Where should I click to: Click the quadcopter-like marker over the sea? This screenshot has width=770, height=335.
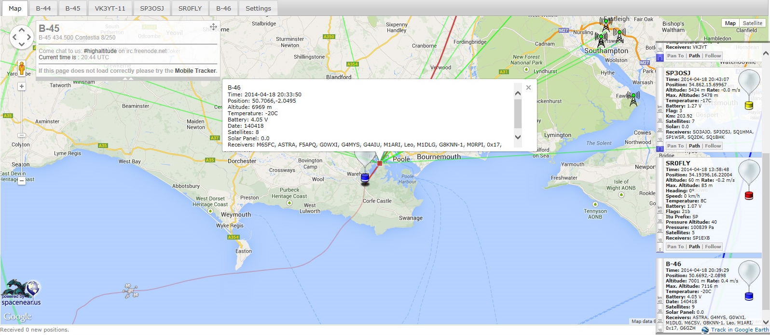[x=131, y=291]
